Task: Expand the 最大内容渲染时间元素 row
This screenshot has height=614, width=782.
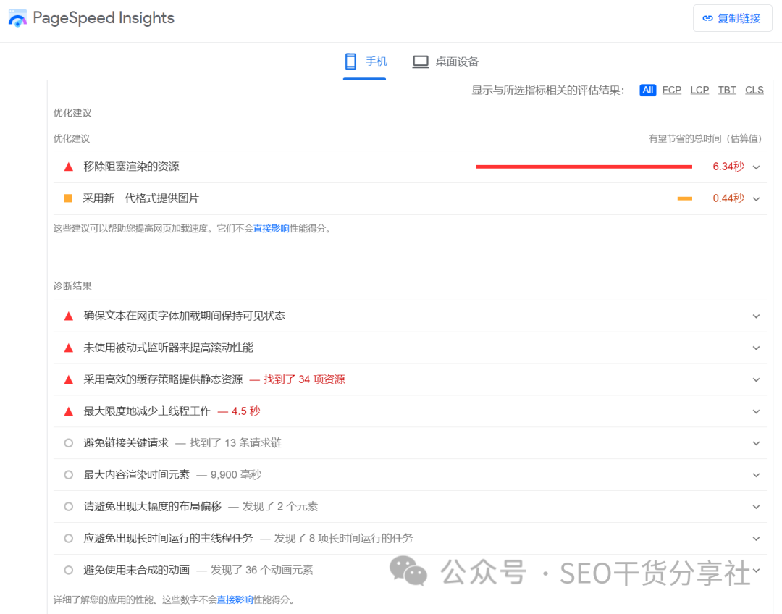Action: pos(756,475)
